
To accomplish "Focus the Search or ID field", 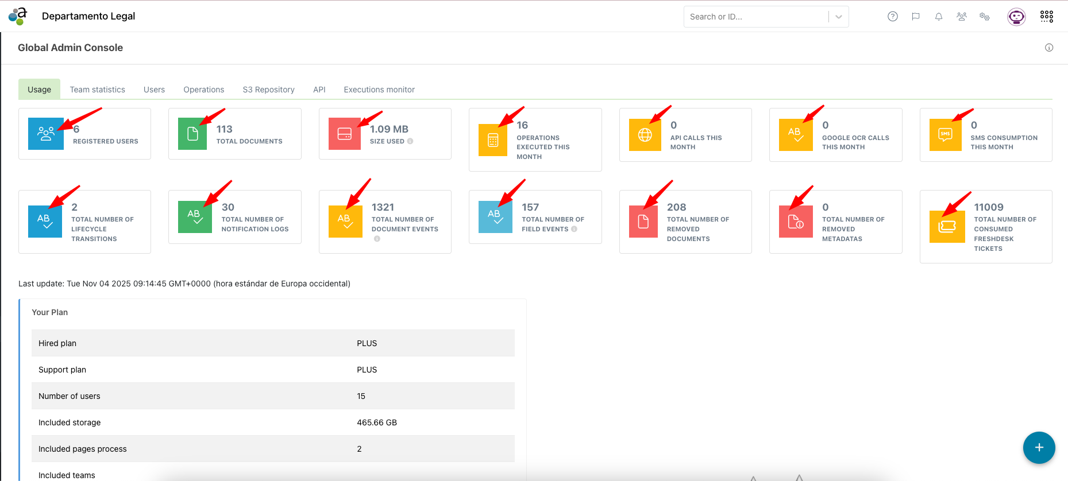I will [x=755, y=17].
